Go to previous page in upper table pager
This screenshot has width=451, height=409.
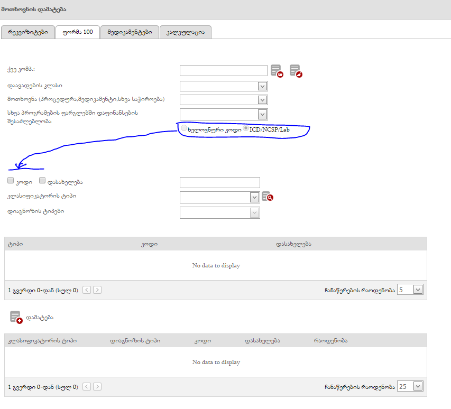click(87, 290)
